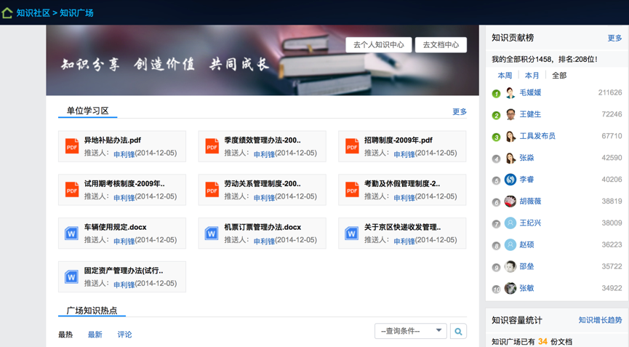
Task: Click 毛媛媛's avatar in the ranking list
Action: click(x=510, y=93)
